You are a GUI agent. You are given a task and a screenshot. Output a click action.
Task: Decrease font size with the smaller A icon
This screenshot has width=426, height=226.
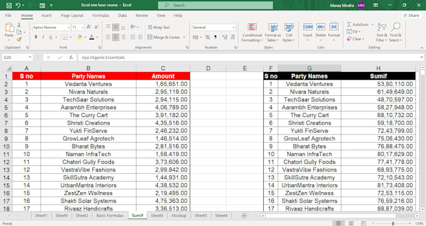coord(96,27)
